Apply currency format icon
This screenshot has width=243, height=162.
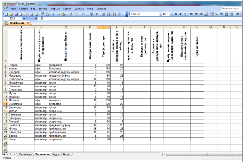(212, 14)
